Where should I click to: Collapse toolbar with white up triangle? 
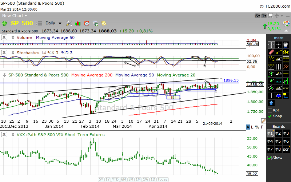tap(287, 31)
